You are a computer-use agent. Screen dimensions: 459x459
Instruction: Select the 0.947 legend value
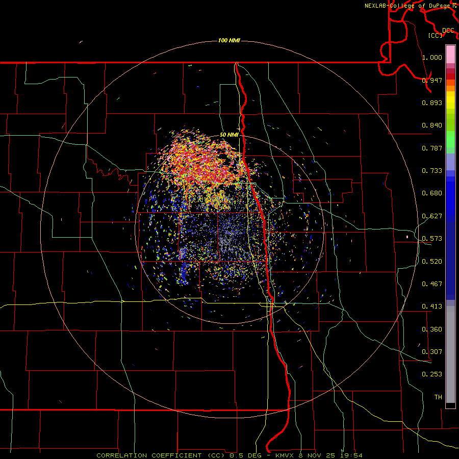(432, 80)
